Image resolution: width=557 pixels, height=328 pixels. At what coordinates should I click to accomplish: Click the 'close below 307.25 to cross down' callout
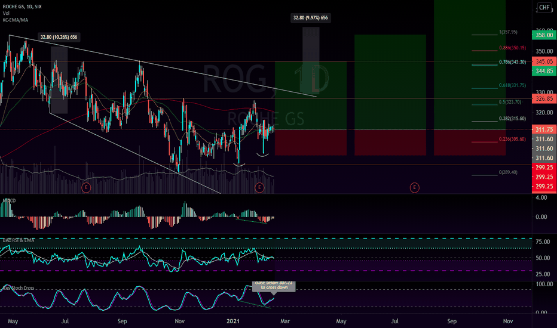(274, 286)
